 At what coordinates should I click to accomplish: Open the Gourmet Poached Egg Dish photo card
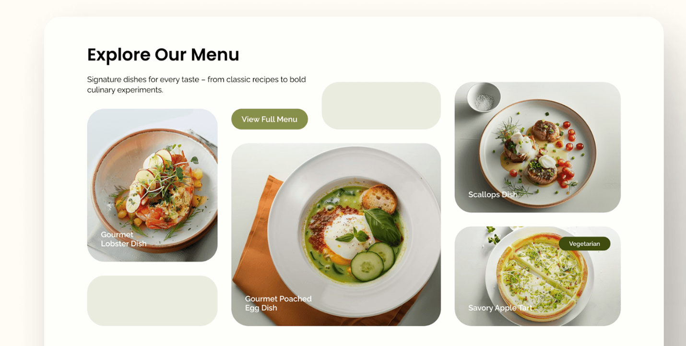[336, 235]
